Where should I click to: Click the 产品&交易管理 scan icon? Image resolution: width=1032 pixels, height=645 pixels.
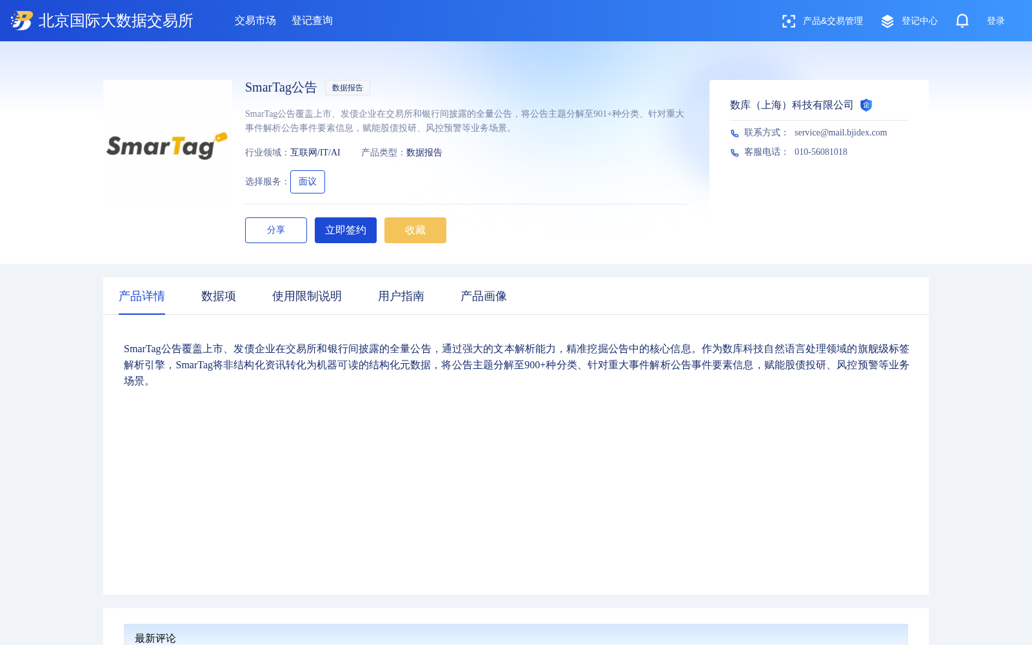pyautogui.click(x=789, y=21)
